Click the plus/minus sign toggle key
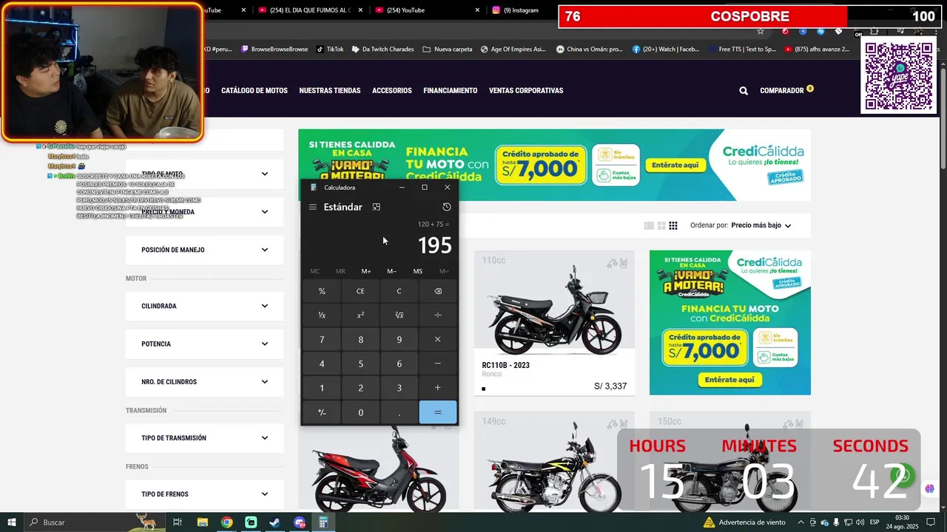This screenshot has height=532, width=947. point(322,412)
